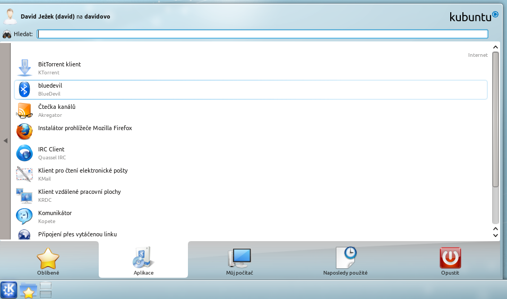
Task: Click the 'Internet' category heading
Action: coord(478,55)
